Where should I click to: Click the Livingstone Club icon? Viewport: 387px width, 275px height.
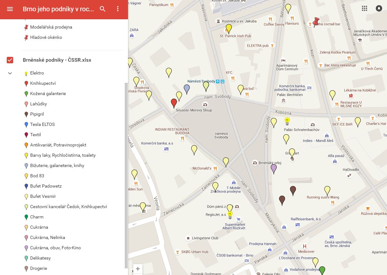click(x=188, y=238)
